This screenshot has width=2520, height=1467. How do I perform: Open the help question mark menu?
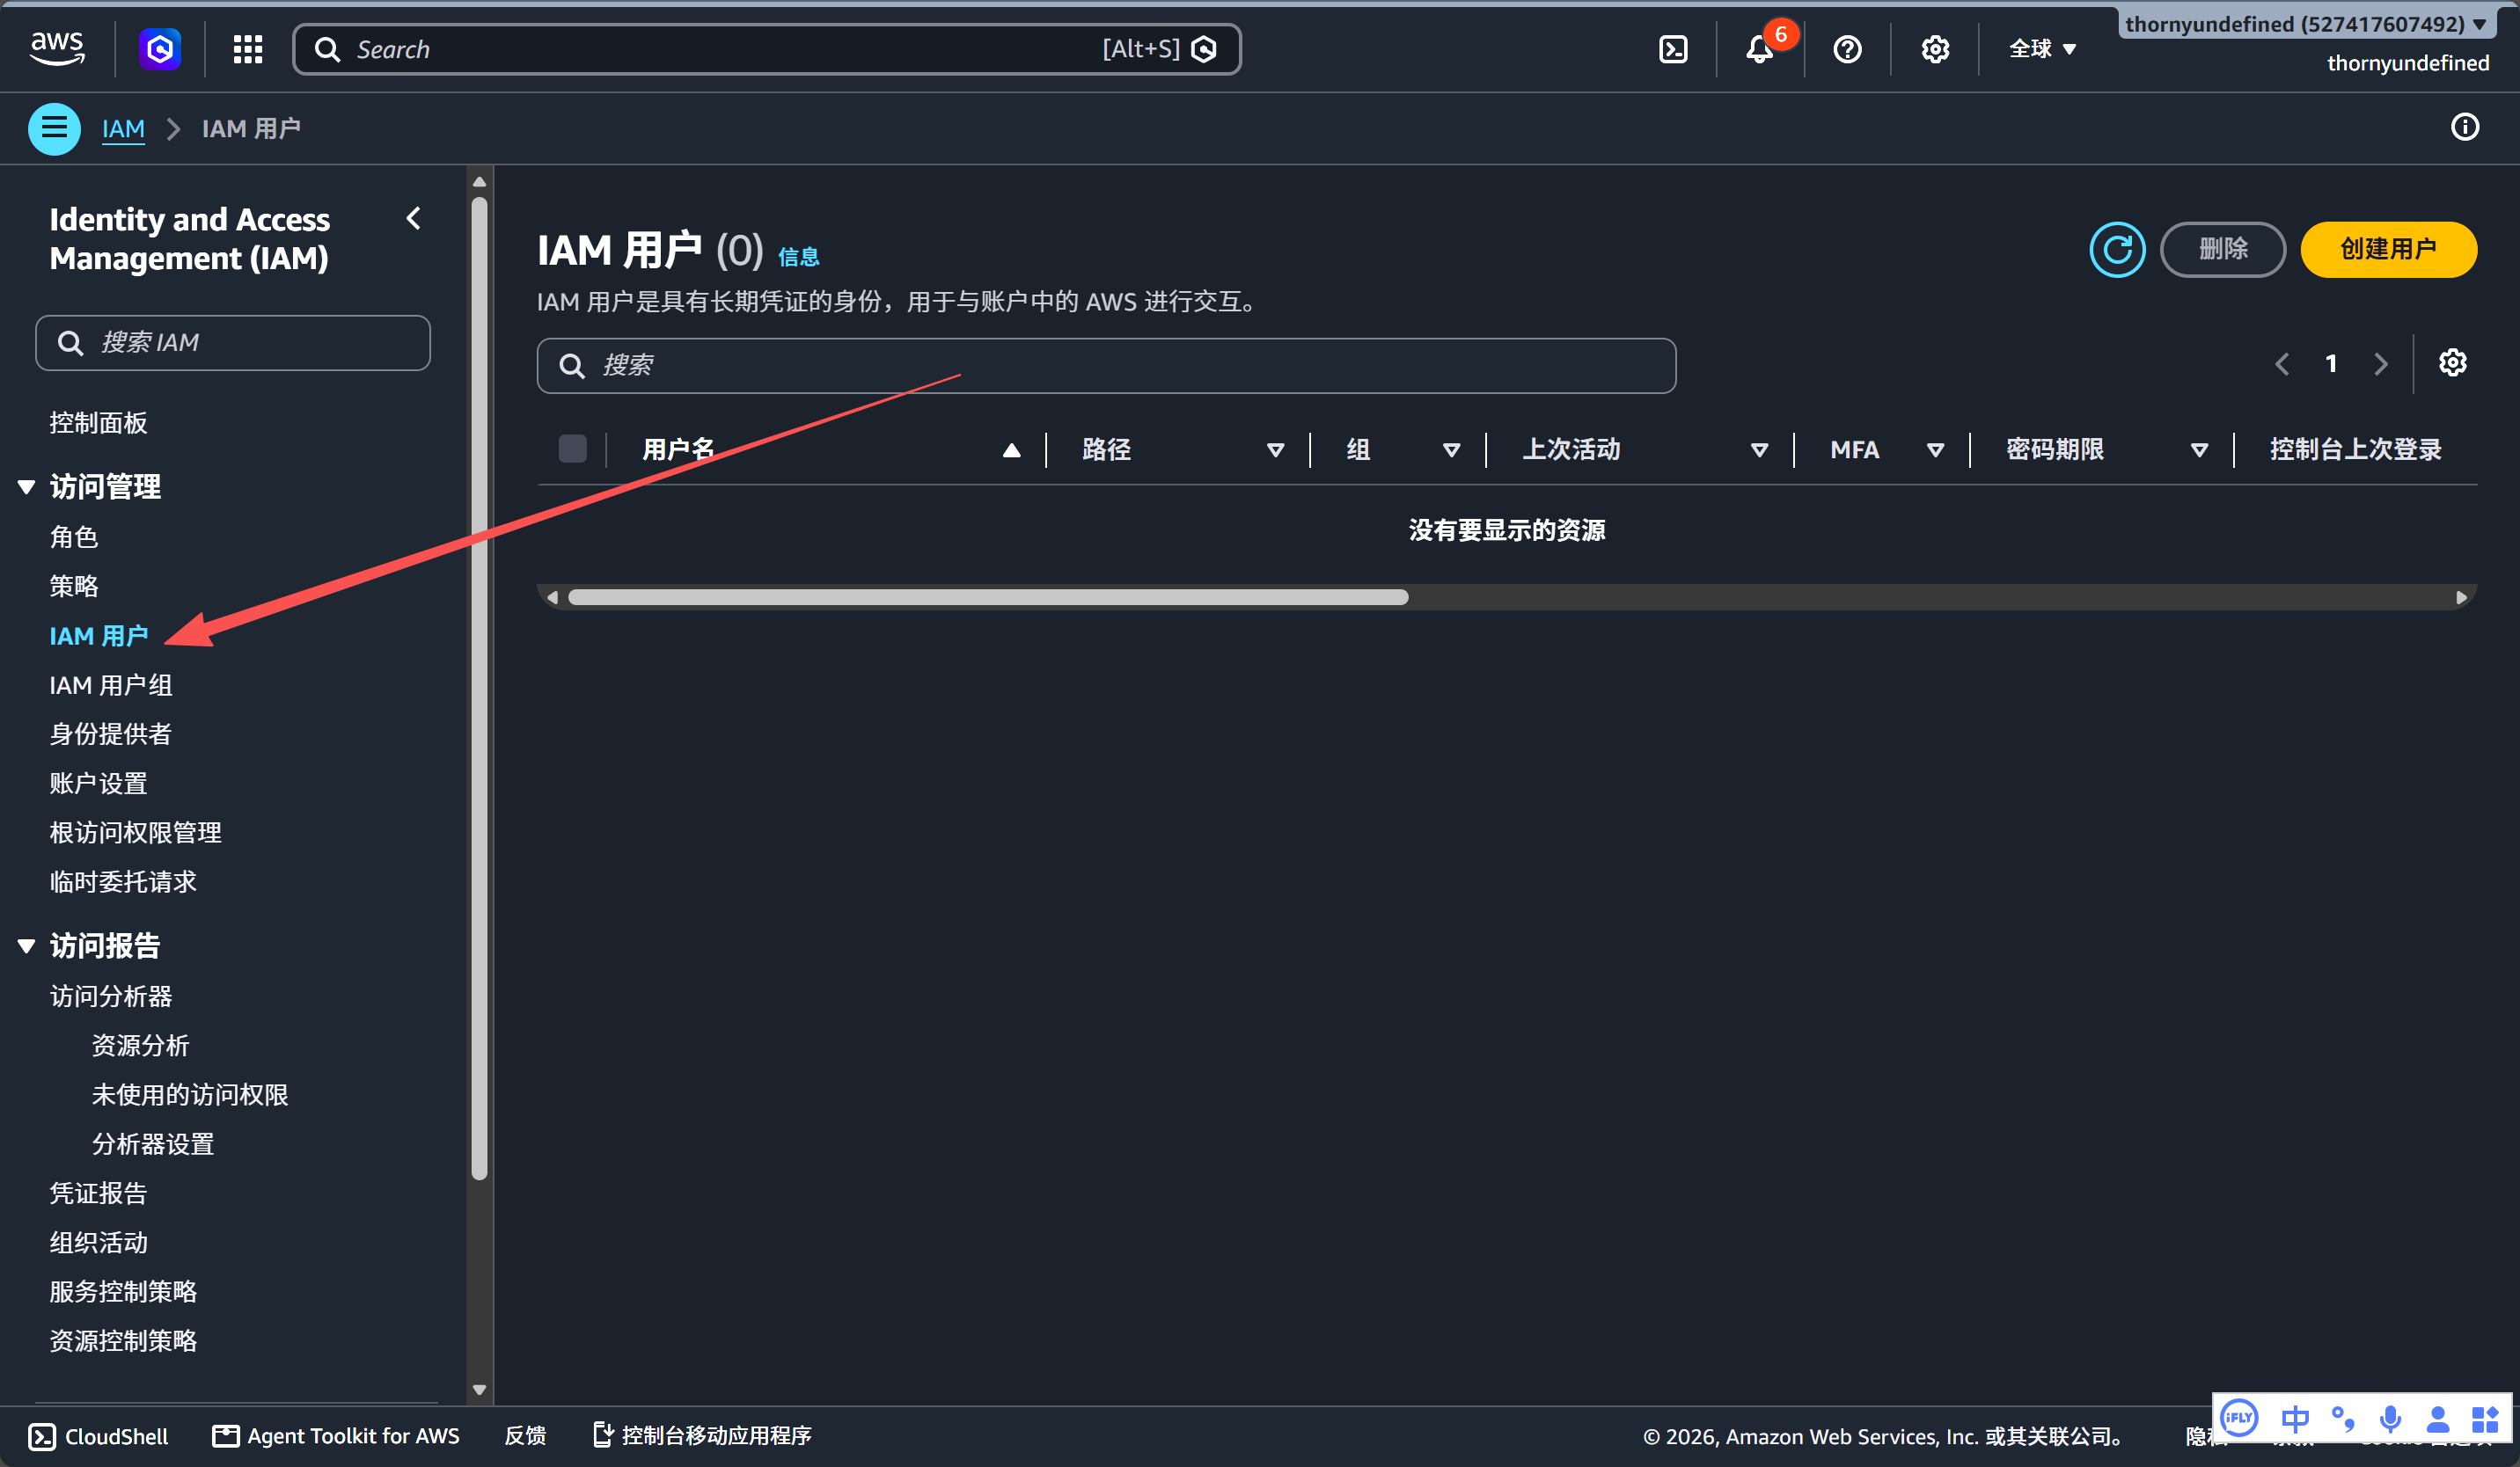[1847, 49]
